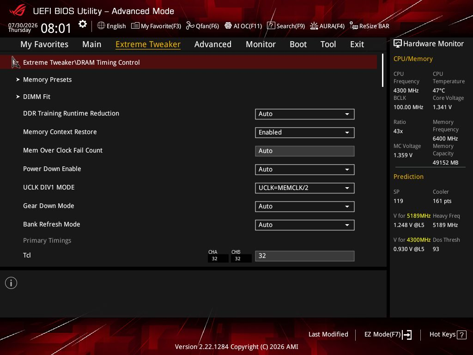Click the back arrow beside DRAM Timing Control
This screenshot has height=355, width=473.
click(x=15, y=62)
